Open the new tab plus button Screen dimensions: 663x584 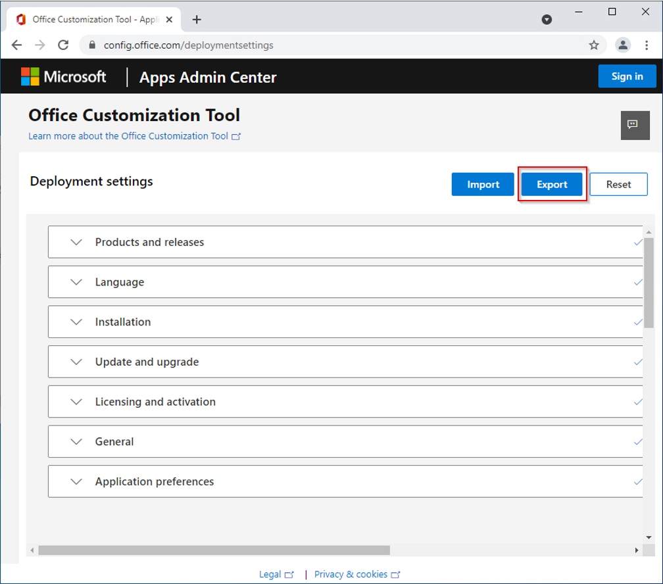[197, 20]
